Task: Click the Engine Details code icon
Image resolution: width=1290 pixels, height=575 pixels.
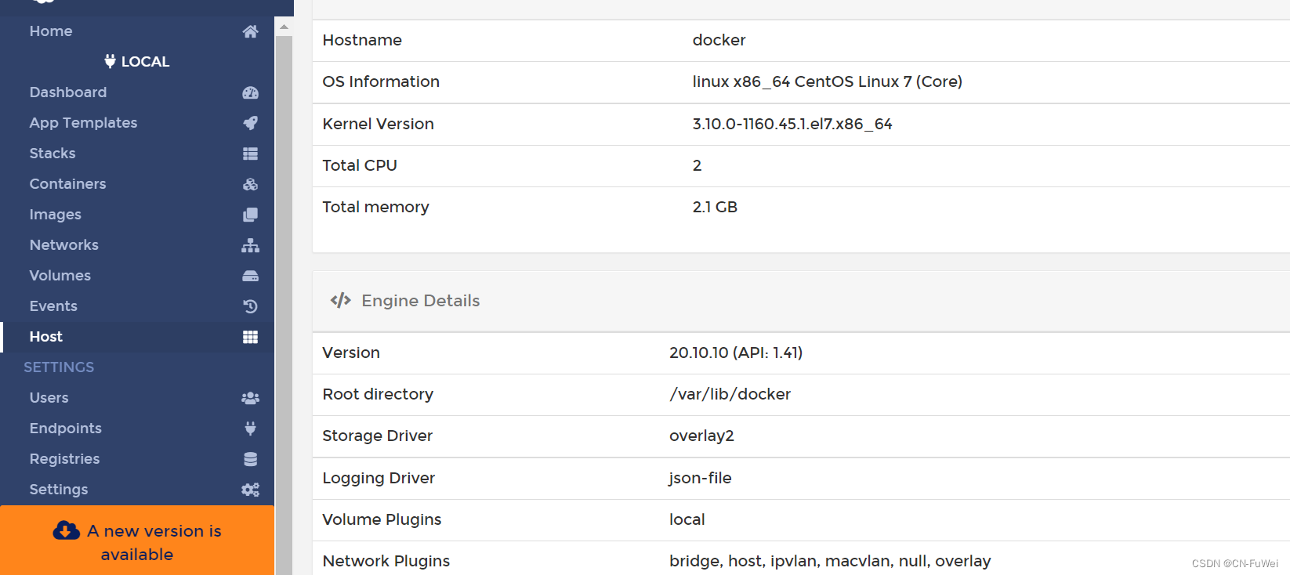Action: 340,301
